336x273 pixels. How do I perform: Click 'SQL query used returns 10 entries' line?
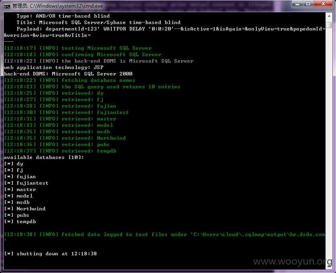(x=92, y=87)
